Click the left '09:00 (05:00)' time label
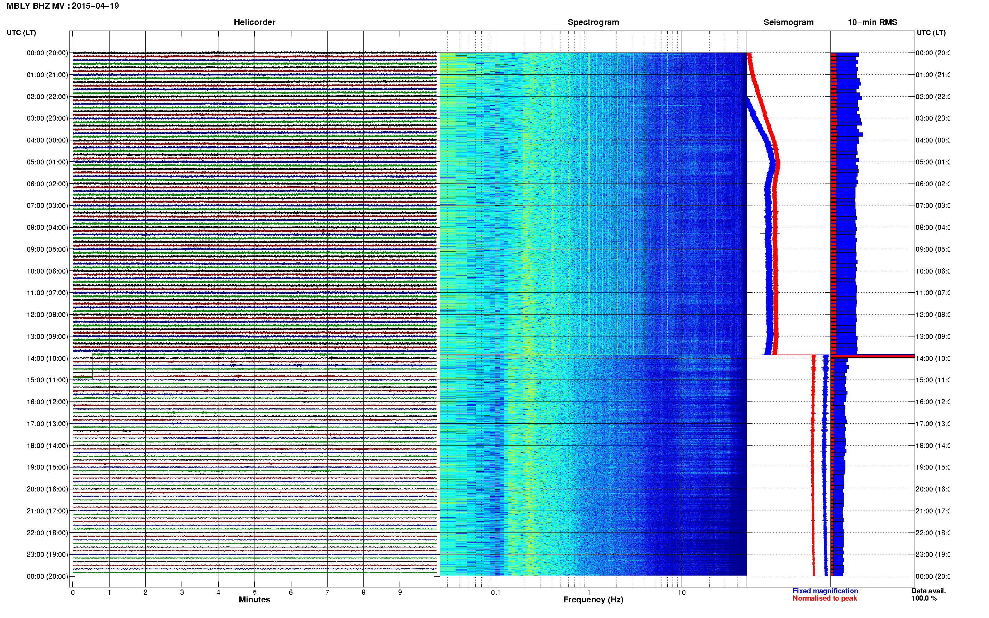Screen dimensions: 989x618 tap(47, 249)
